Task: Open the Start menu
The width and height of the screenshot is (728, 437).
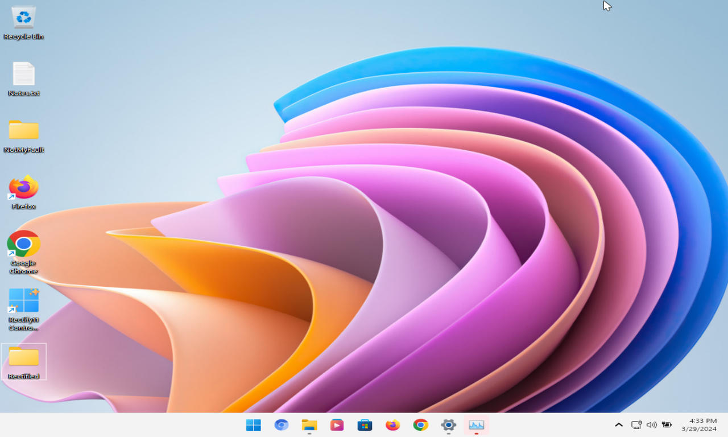Action: 253,424
